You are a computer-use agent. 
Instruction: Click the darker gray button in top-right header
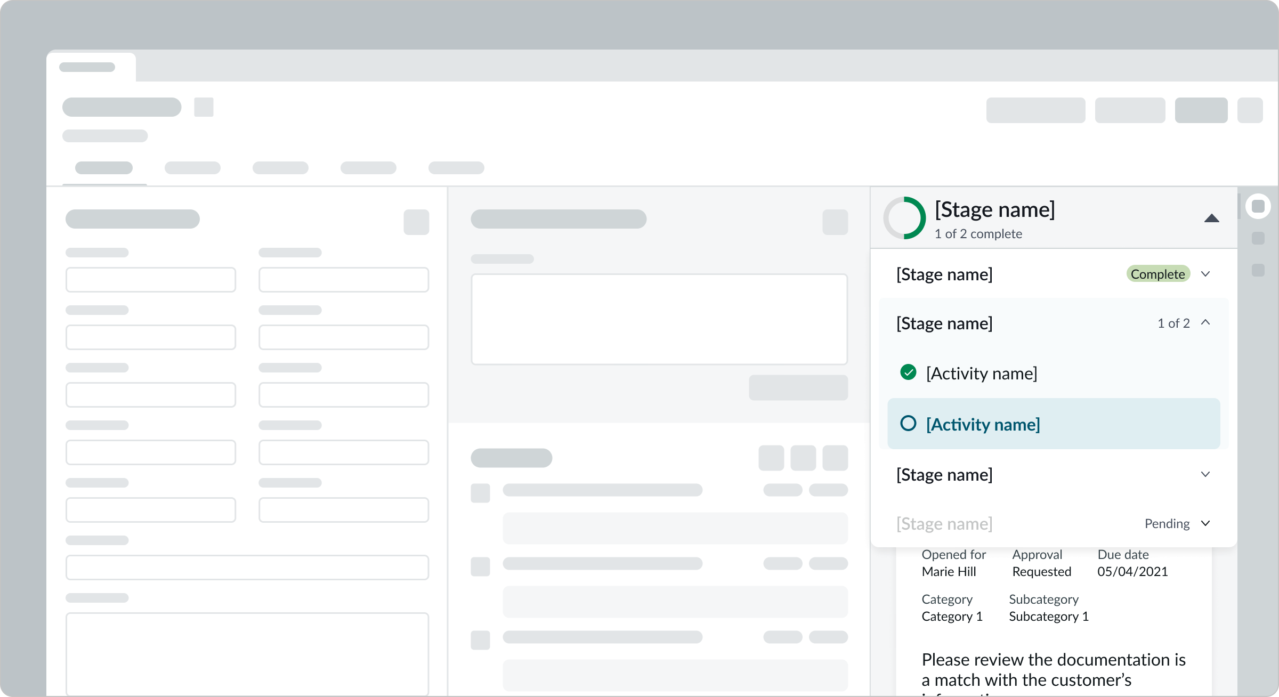coord(1201,110)
